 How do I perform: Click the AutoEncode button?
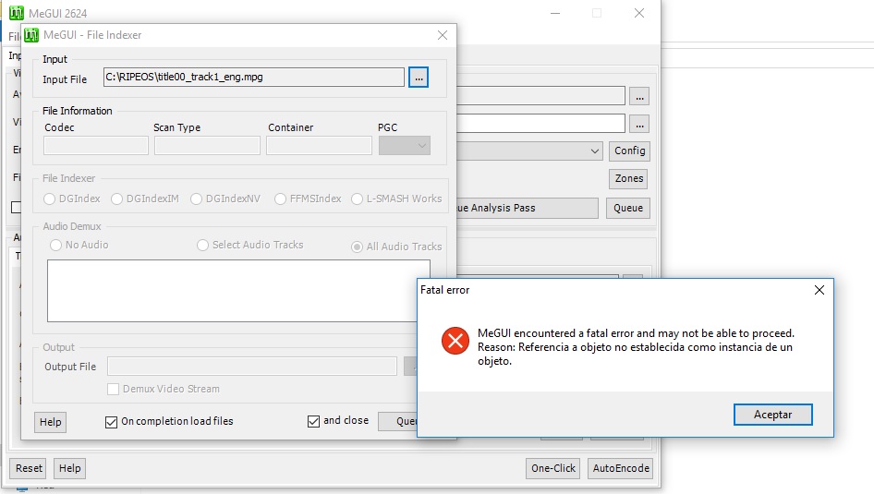point(620,468)
